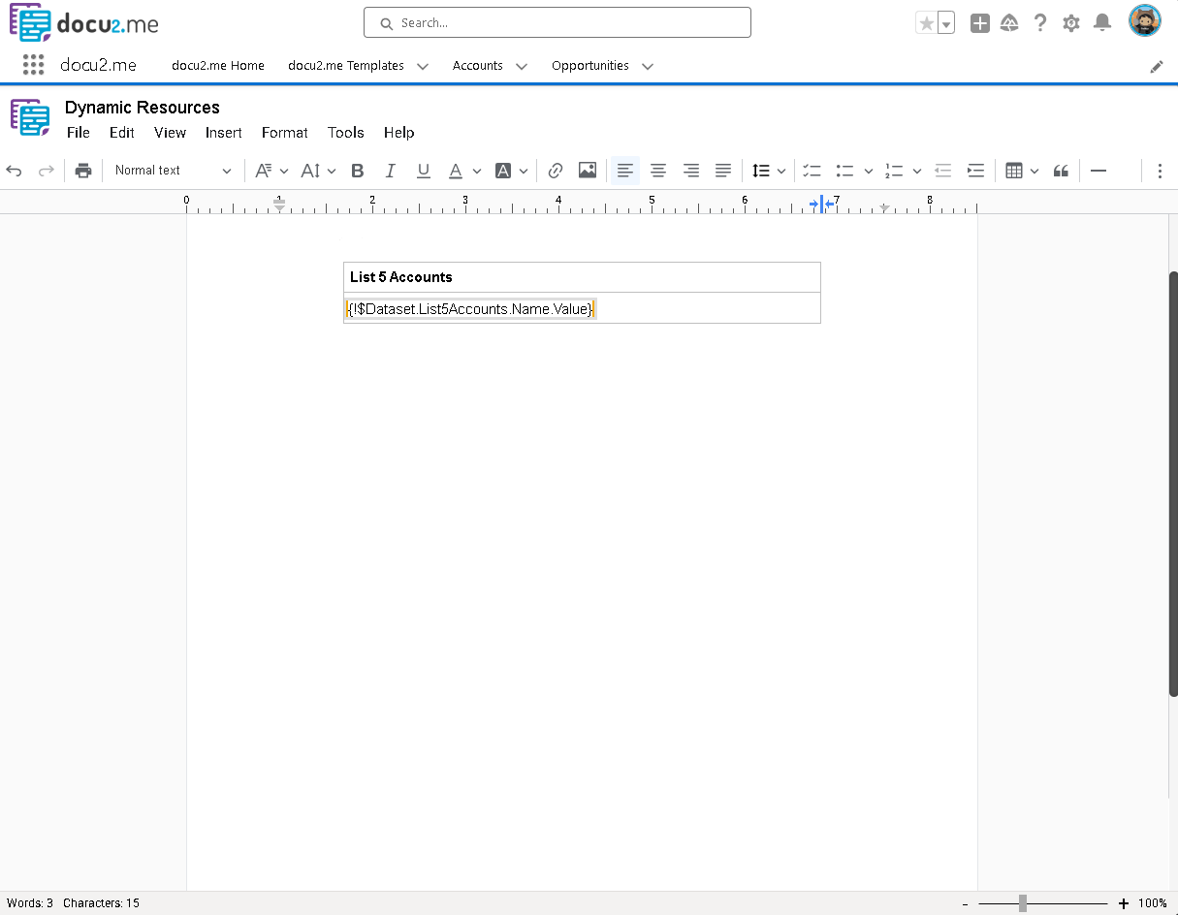Open the File menu
Screen dimensions: 1178x915
pyautogui.click(x=79, y=133)
